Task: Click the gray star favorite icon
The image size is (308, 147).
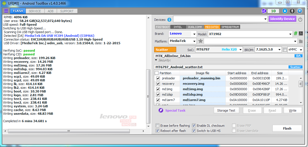Action: pos(201,41)
